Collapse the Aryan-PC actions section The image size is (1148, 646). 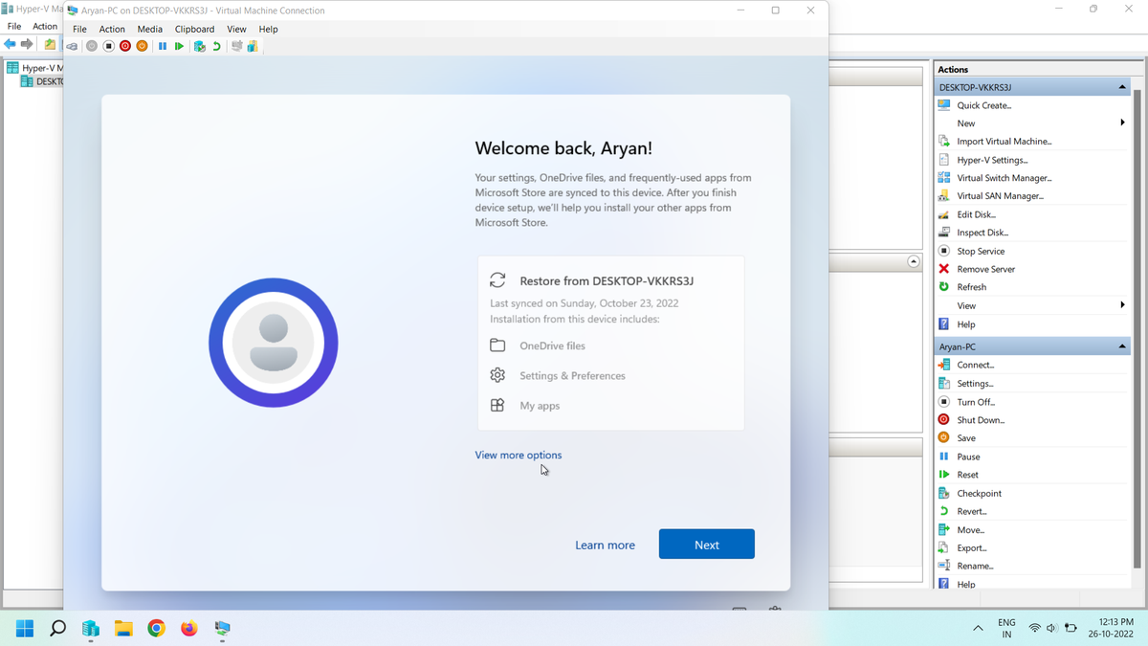[x=1122, y=346]
